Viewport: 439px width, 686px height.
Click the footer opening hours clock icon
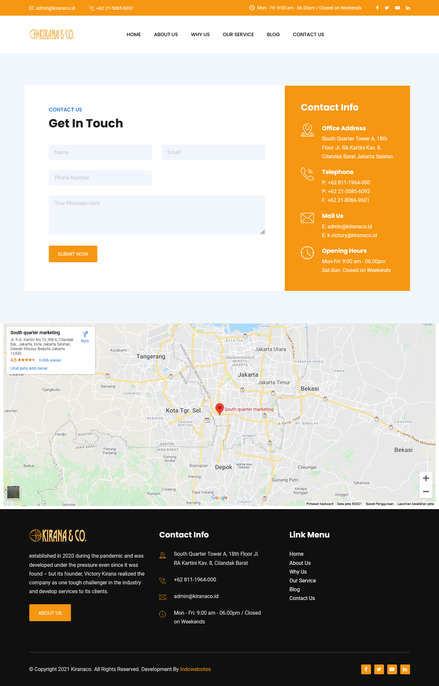point(162,614)
